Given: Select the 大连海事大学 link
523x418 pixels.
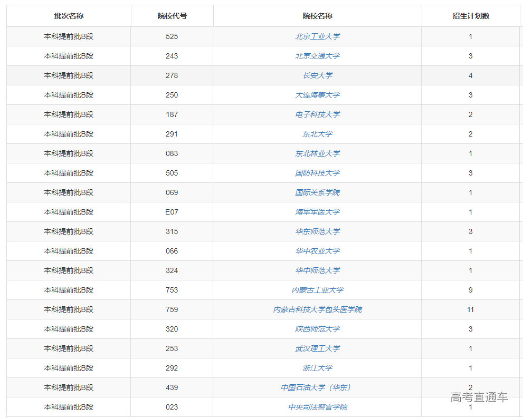Looking at the screenshot, I should coord(317,95).
